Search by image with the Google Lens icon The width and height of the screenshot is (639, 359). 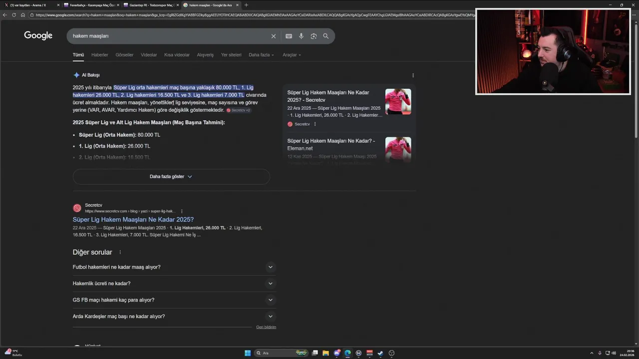[314, 36]
